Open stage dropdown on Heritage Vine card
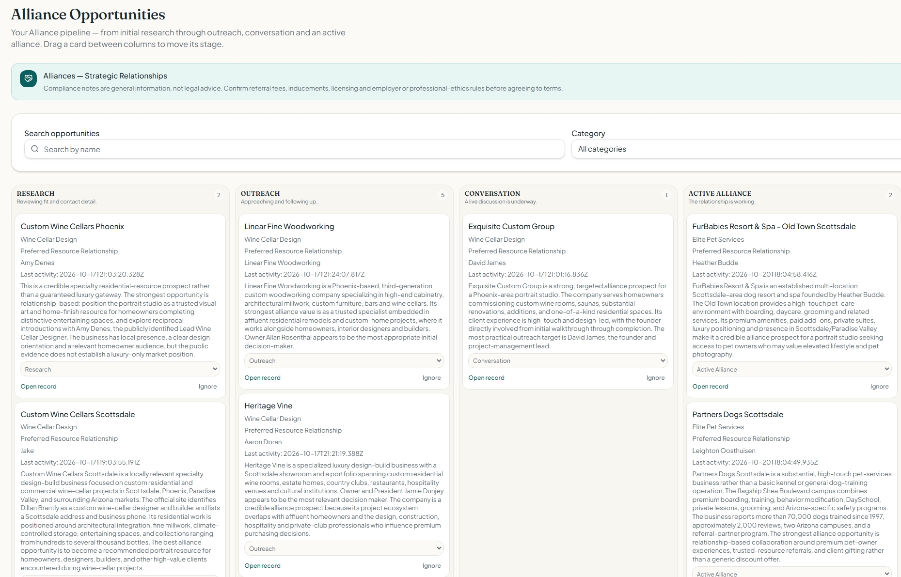Image resolution: width=901 pixels, height=577 pixels. coord(344,548)
